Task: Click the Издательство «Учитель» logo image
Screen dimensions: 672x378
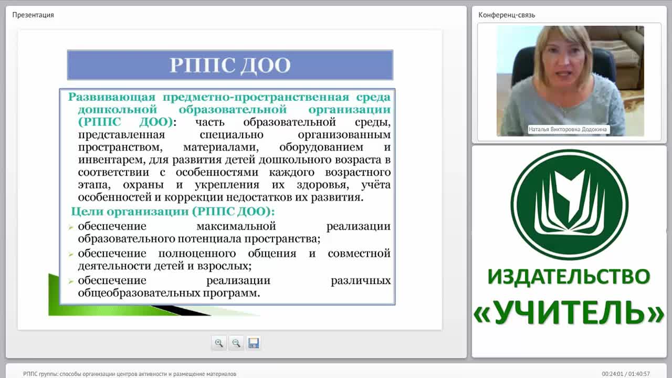Action: click(x=570, y=239)
